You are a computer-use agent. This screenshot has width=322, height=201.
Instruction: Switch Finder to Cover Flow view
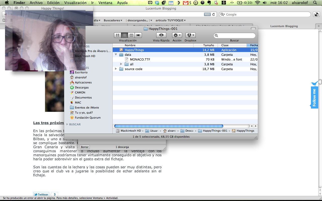138,35
